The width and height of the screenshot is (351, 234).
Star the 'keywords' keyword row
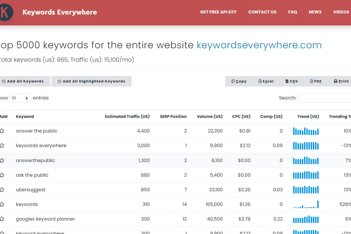tap(2, 204)
